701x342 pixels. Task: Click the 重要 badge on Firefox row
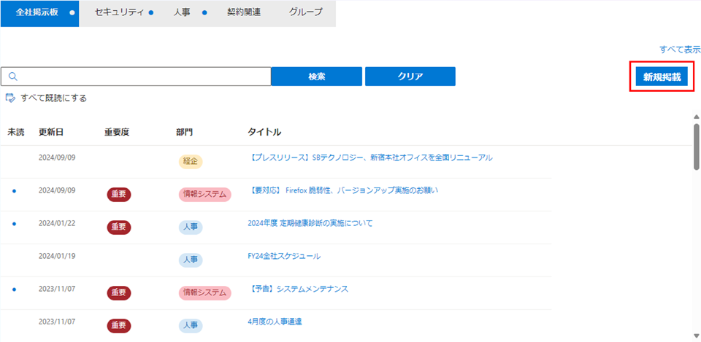click(x=119, y=195)
